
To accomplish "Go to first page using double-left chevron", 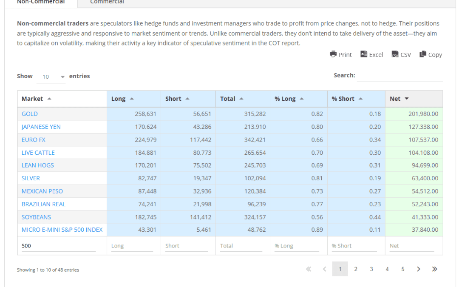I will coord(308,269).
